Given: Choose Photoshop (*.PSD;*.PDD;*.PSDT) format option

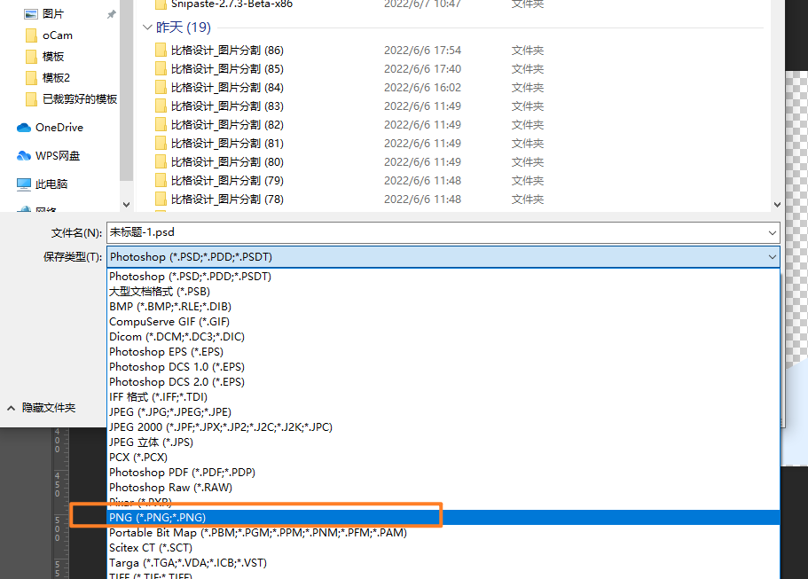Looking at the screenshot, I should (443, 277).
